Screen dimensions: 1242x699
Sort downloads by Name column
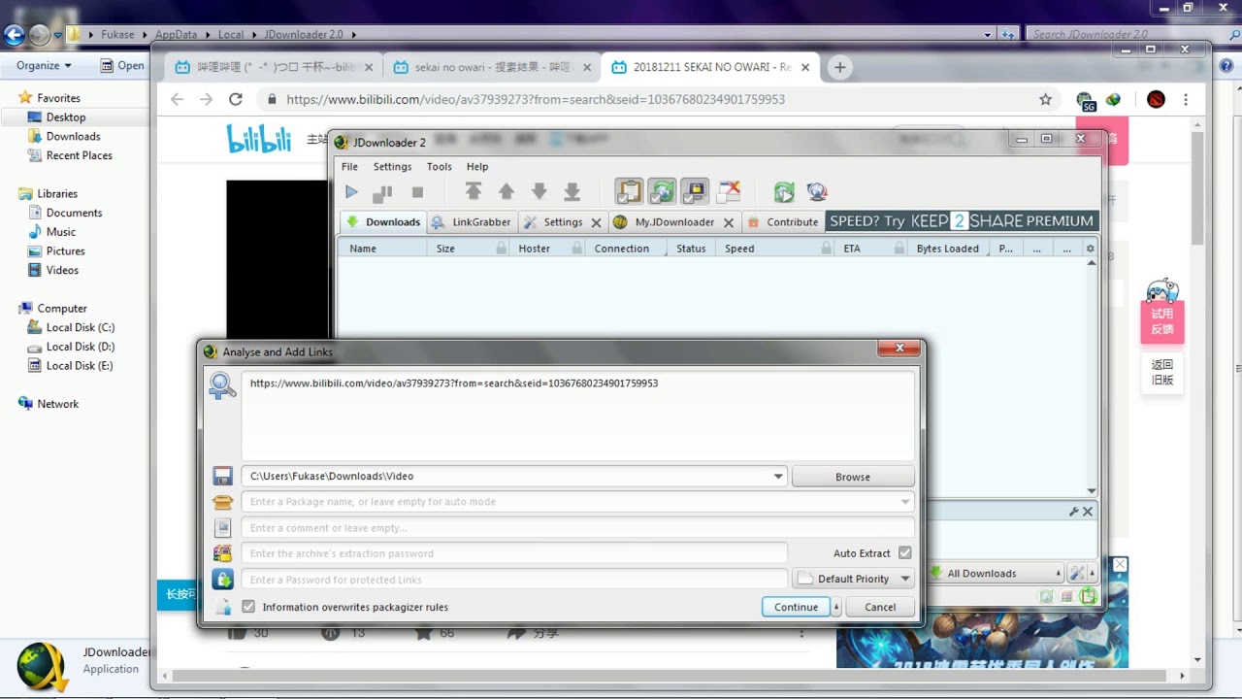click(x=382, y=249)
